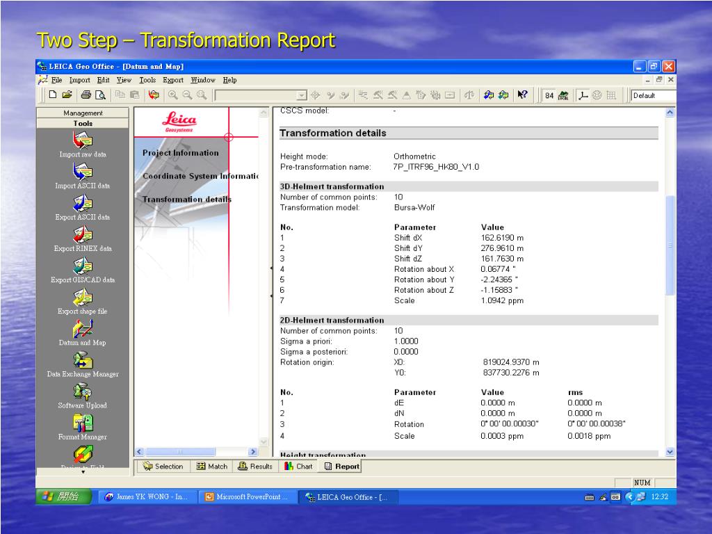The width and height of the screenshot is (712, 534).
Task: Click the Print toolbar icon
Action: (x=86, y=95)
